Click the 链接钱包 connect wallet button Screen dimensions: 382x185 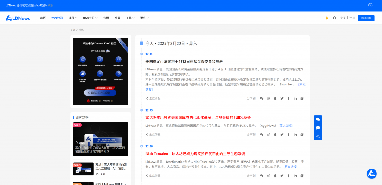pyautogui.click(x=366, y=18)
